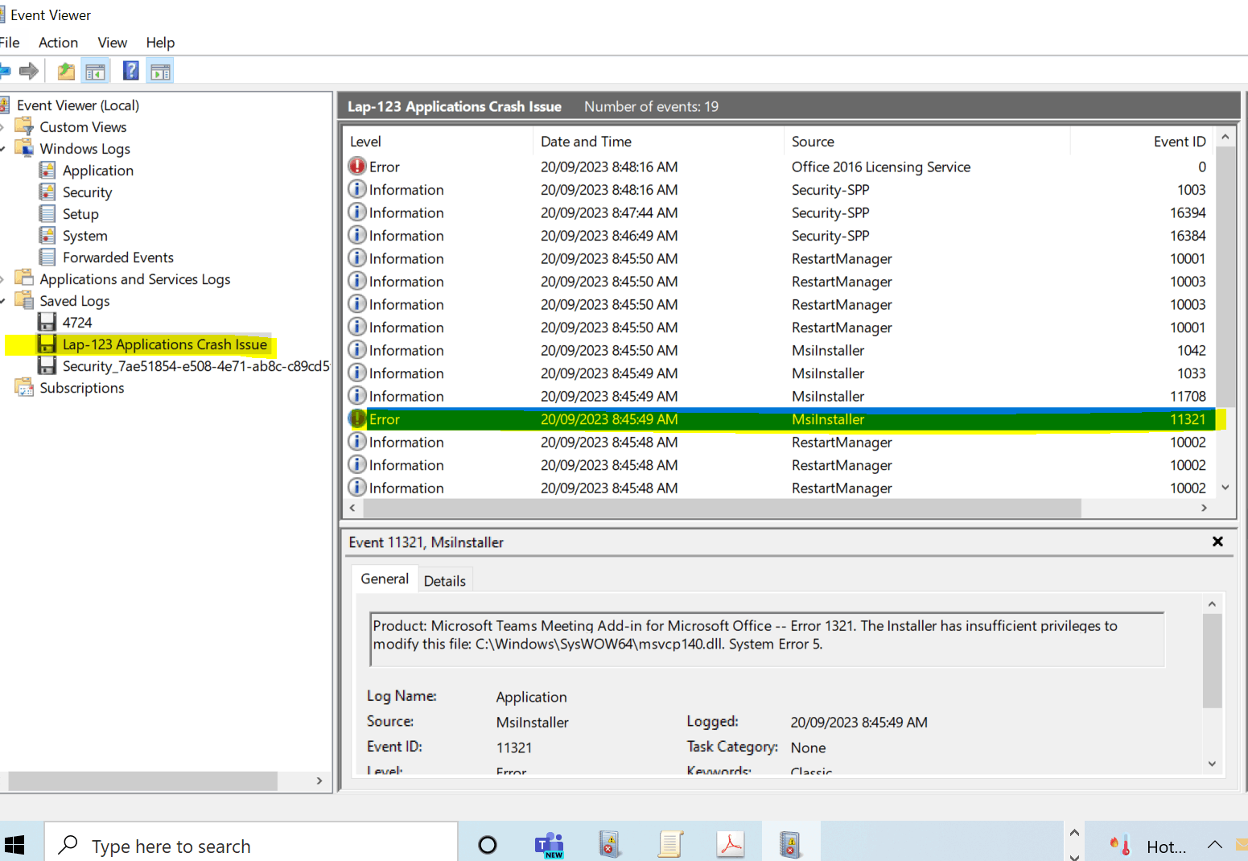
Task: Sort events by Source column header
Action: click(x=927, y=142)
